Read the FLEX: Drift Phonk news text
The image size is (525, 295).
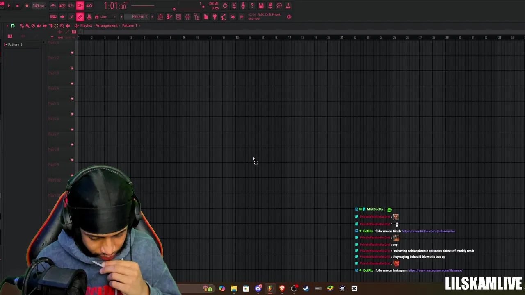pos(264,16)
